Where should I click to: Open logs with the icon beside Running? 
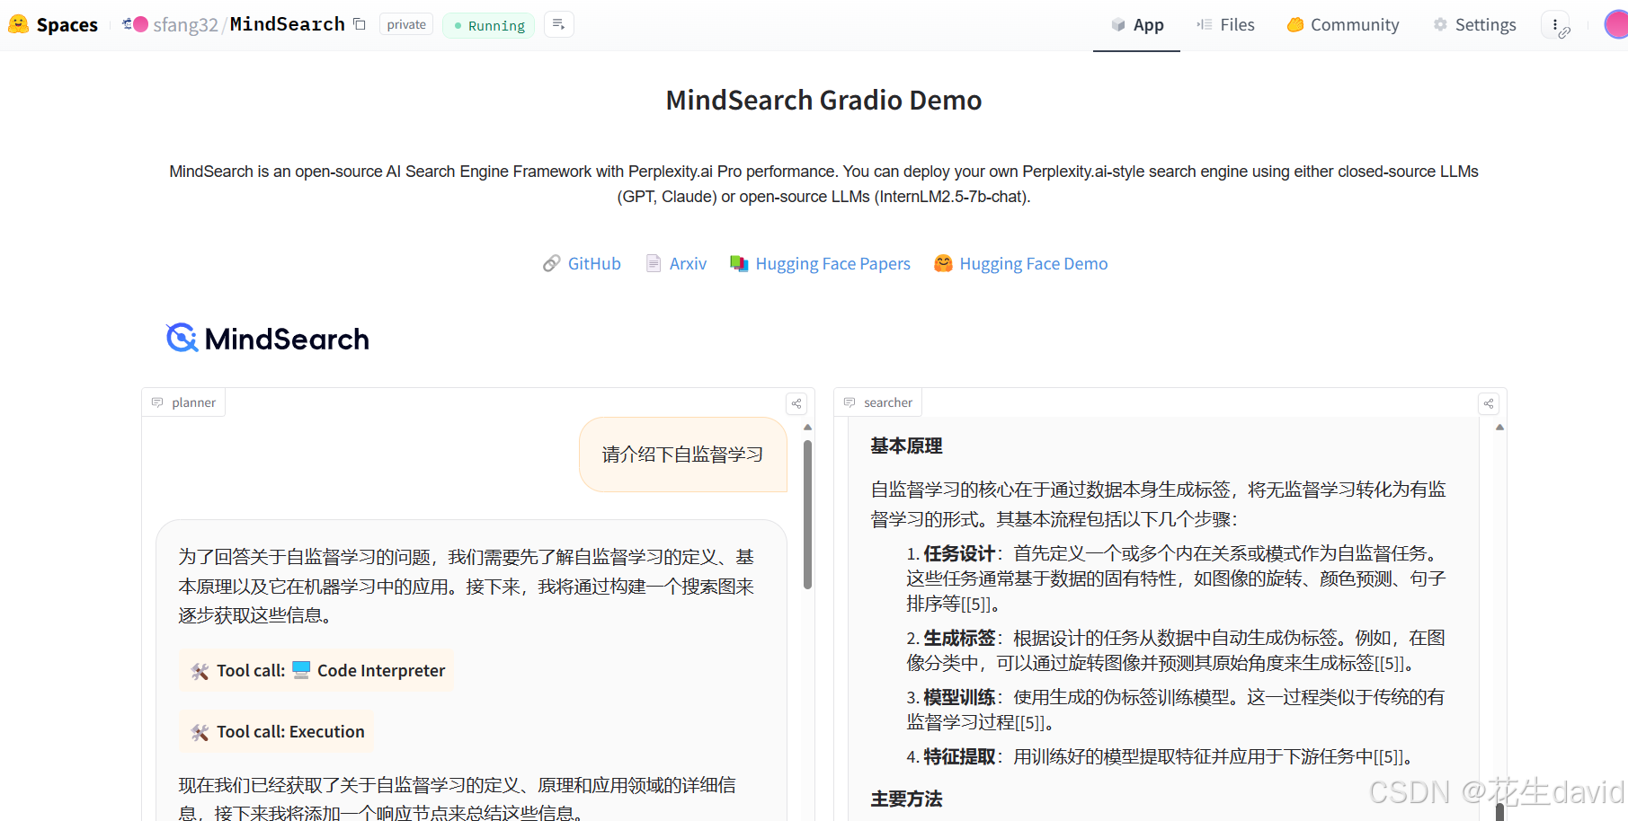(x=558, y=24)
